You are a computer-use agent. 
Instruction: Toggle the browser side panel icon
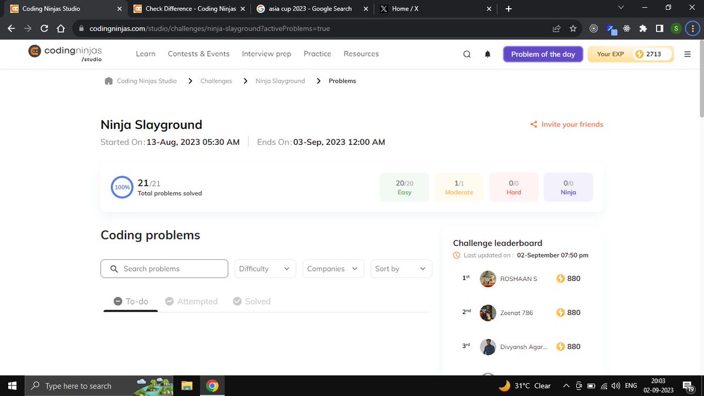[659, 28]
